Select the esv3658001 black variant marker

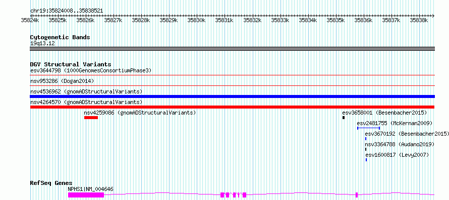coord(344,118)
